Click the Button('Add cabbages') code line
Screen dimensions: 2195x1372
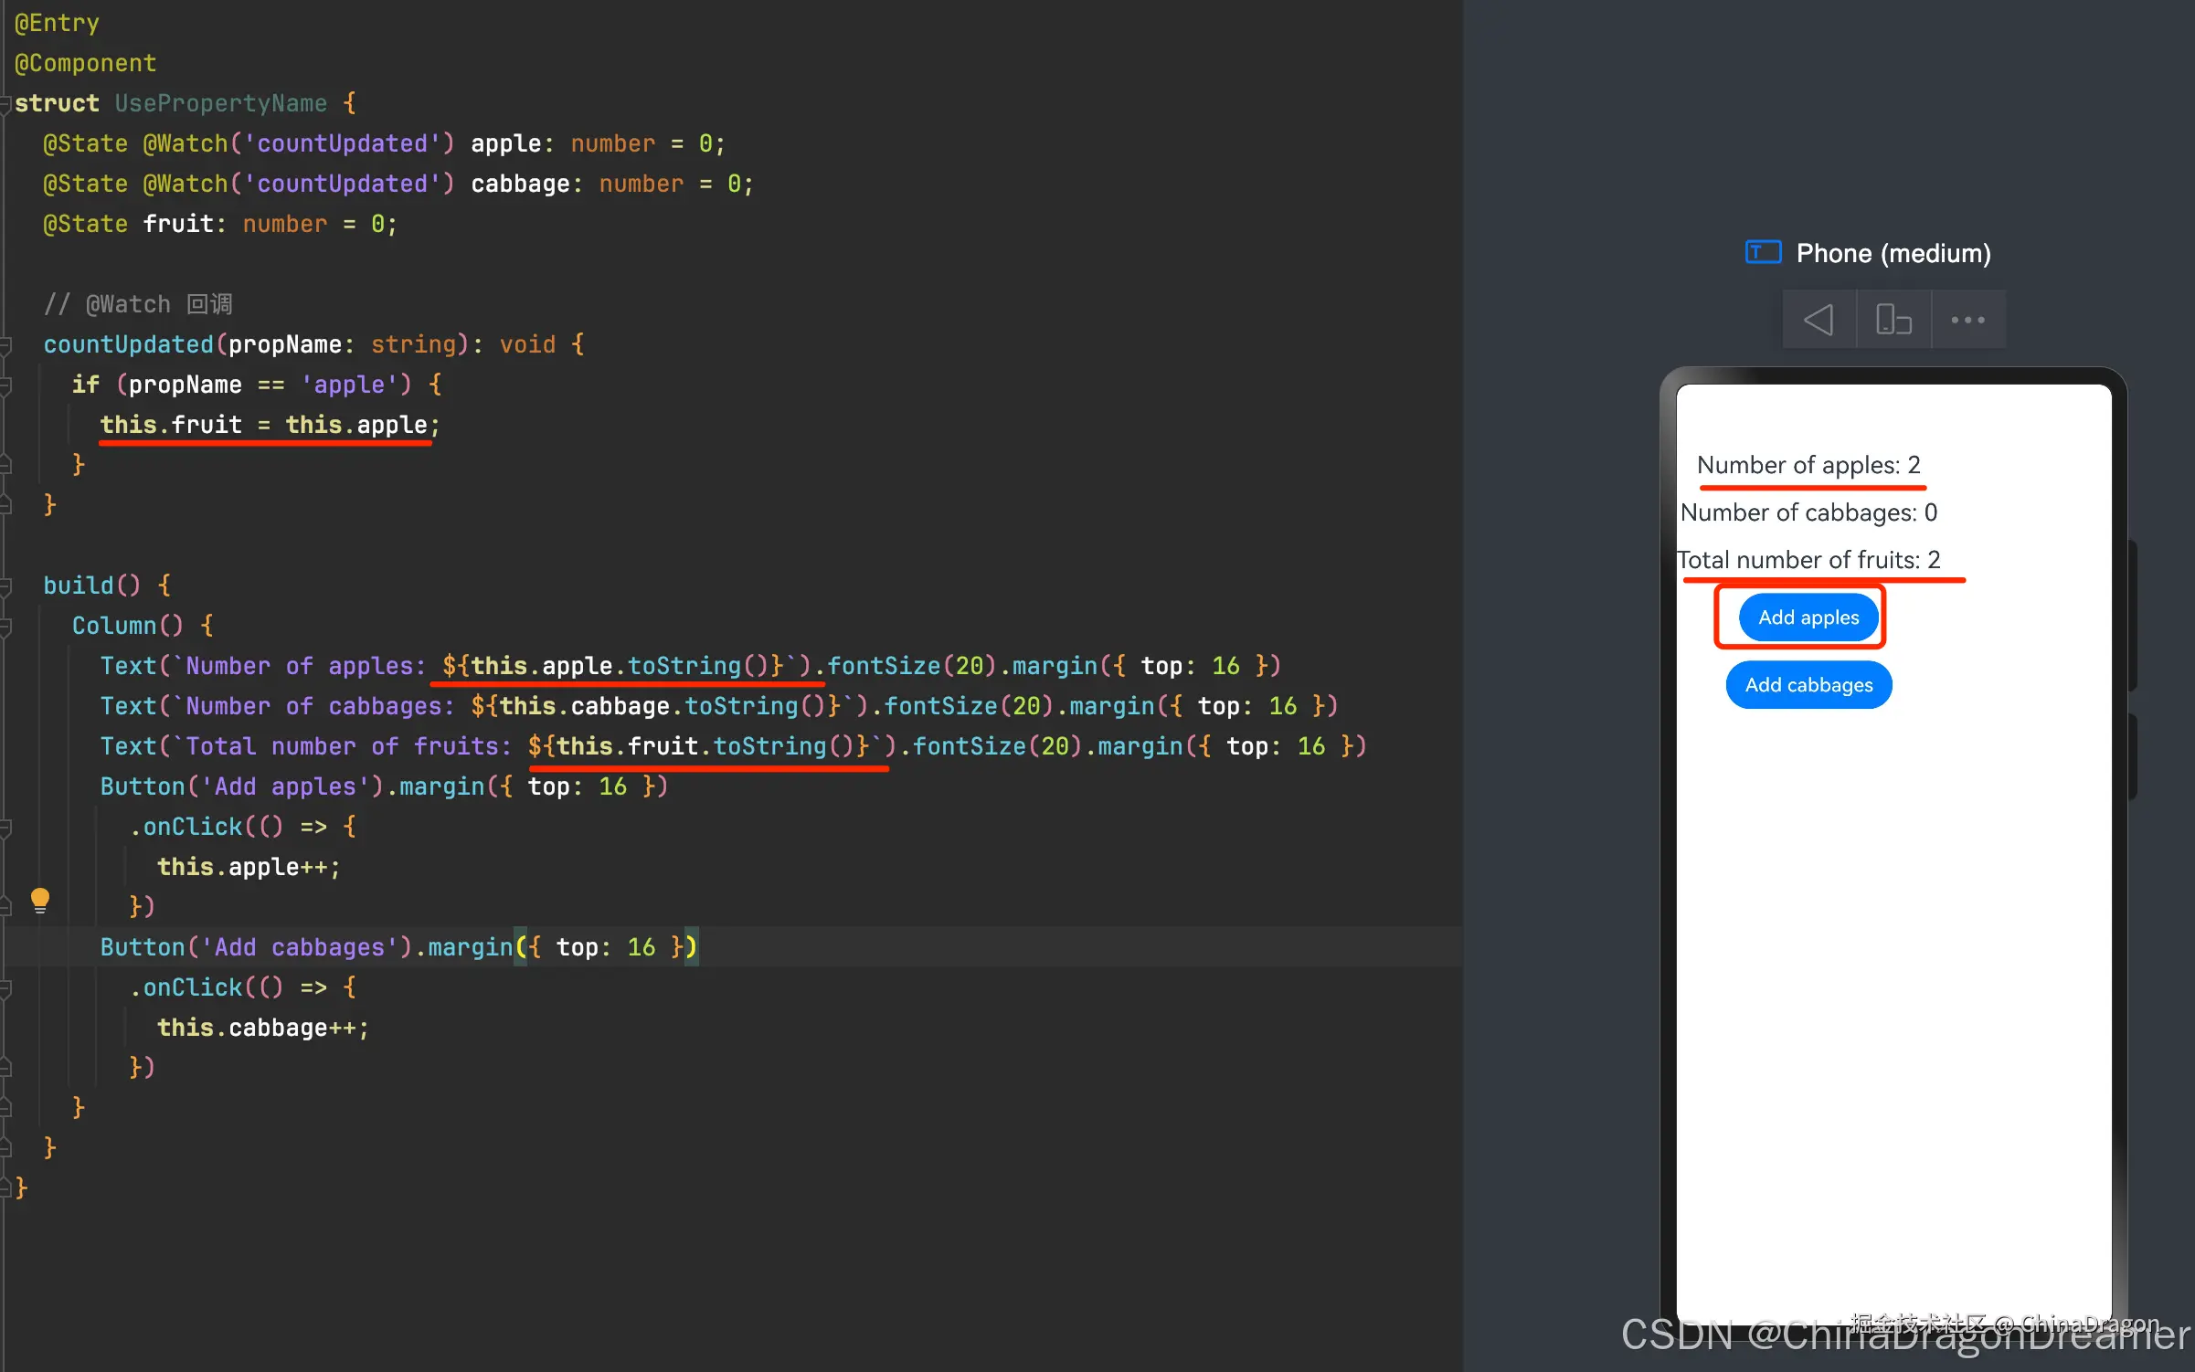pos(398,947)
